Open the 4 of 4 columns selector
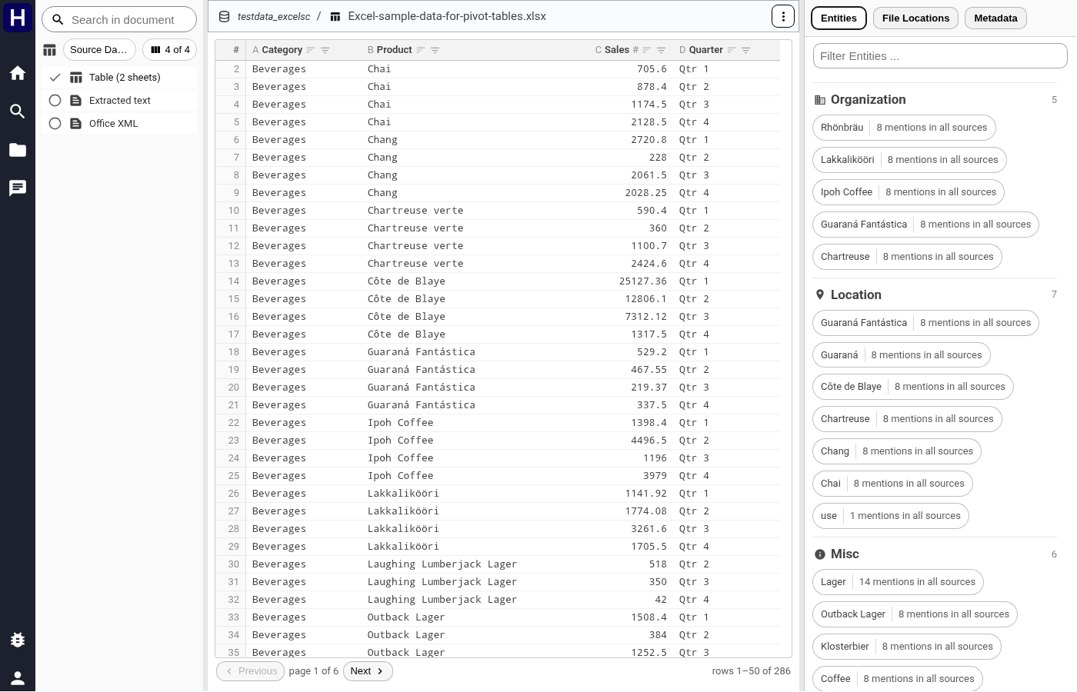Image resolution: width=1077 pixels, height=692 pixels. 170,50
